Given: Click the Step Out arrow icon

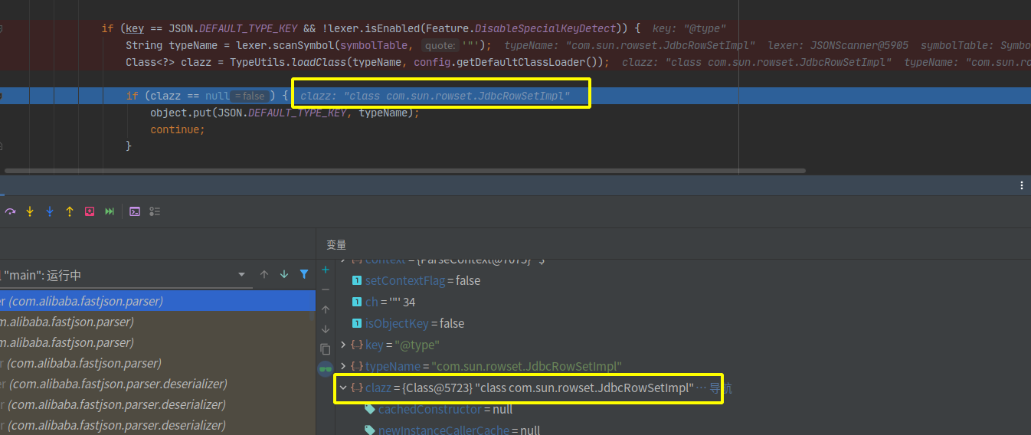Looking at the screenshot, I should (x=70, y=211).
